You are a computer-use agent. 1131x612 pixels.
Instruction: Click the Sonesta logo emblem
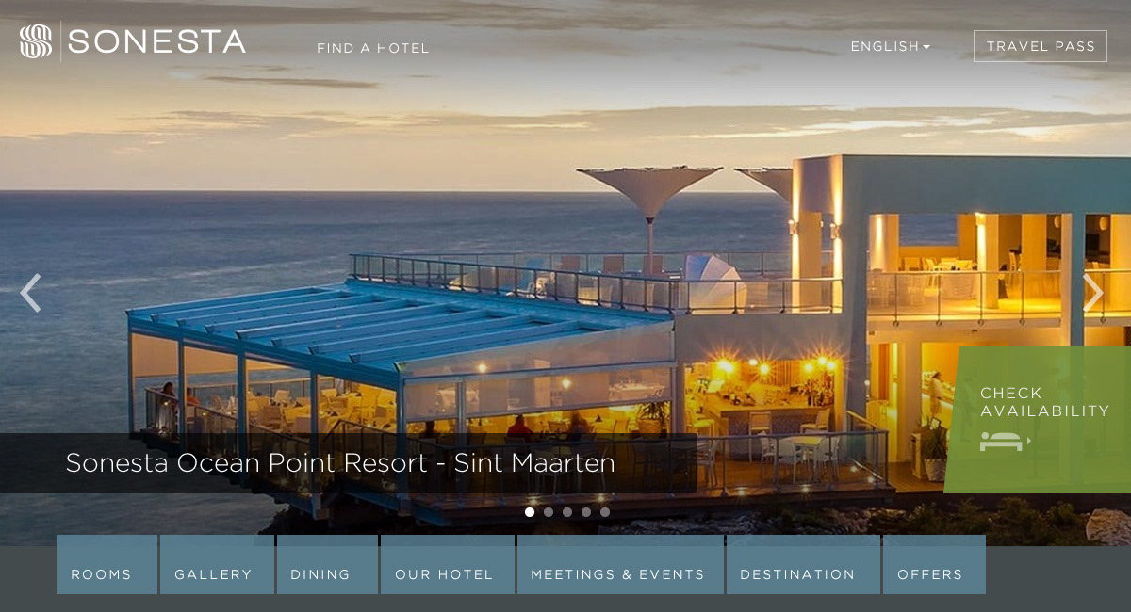point(36,41)
